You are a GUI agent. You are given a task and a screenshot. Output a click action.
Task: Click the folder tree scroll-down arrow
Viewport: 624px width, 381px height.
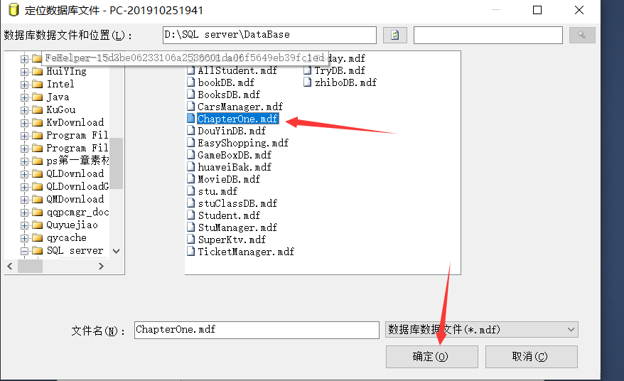117,251
